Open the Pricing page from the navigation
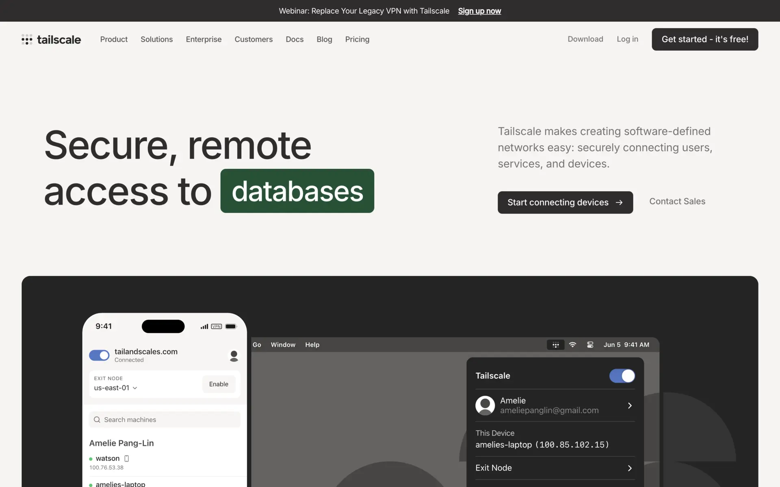The width and height of the screenshot is (780, 487). [x=357, y=39]
